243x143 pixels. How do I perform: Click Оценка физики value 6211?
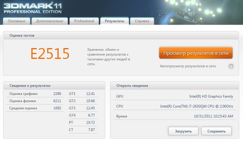click(57, 101)
